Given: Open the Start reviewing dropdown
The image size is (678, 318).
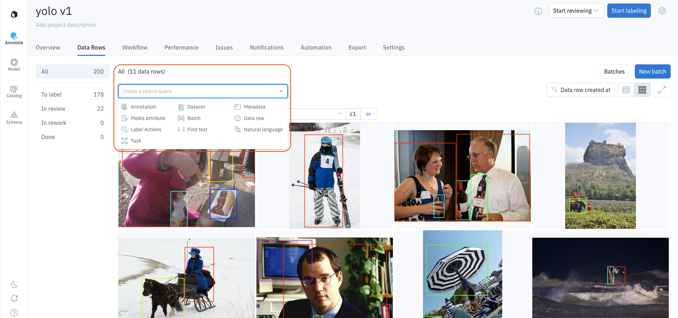Looking at the screenshot, I should (576, 11).
